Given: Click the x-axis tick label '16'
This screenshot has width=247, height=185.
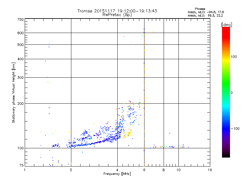Looking at the screenshot, I should pyautogui.click(x=210, y=170).
